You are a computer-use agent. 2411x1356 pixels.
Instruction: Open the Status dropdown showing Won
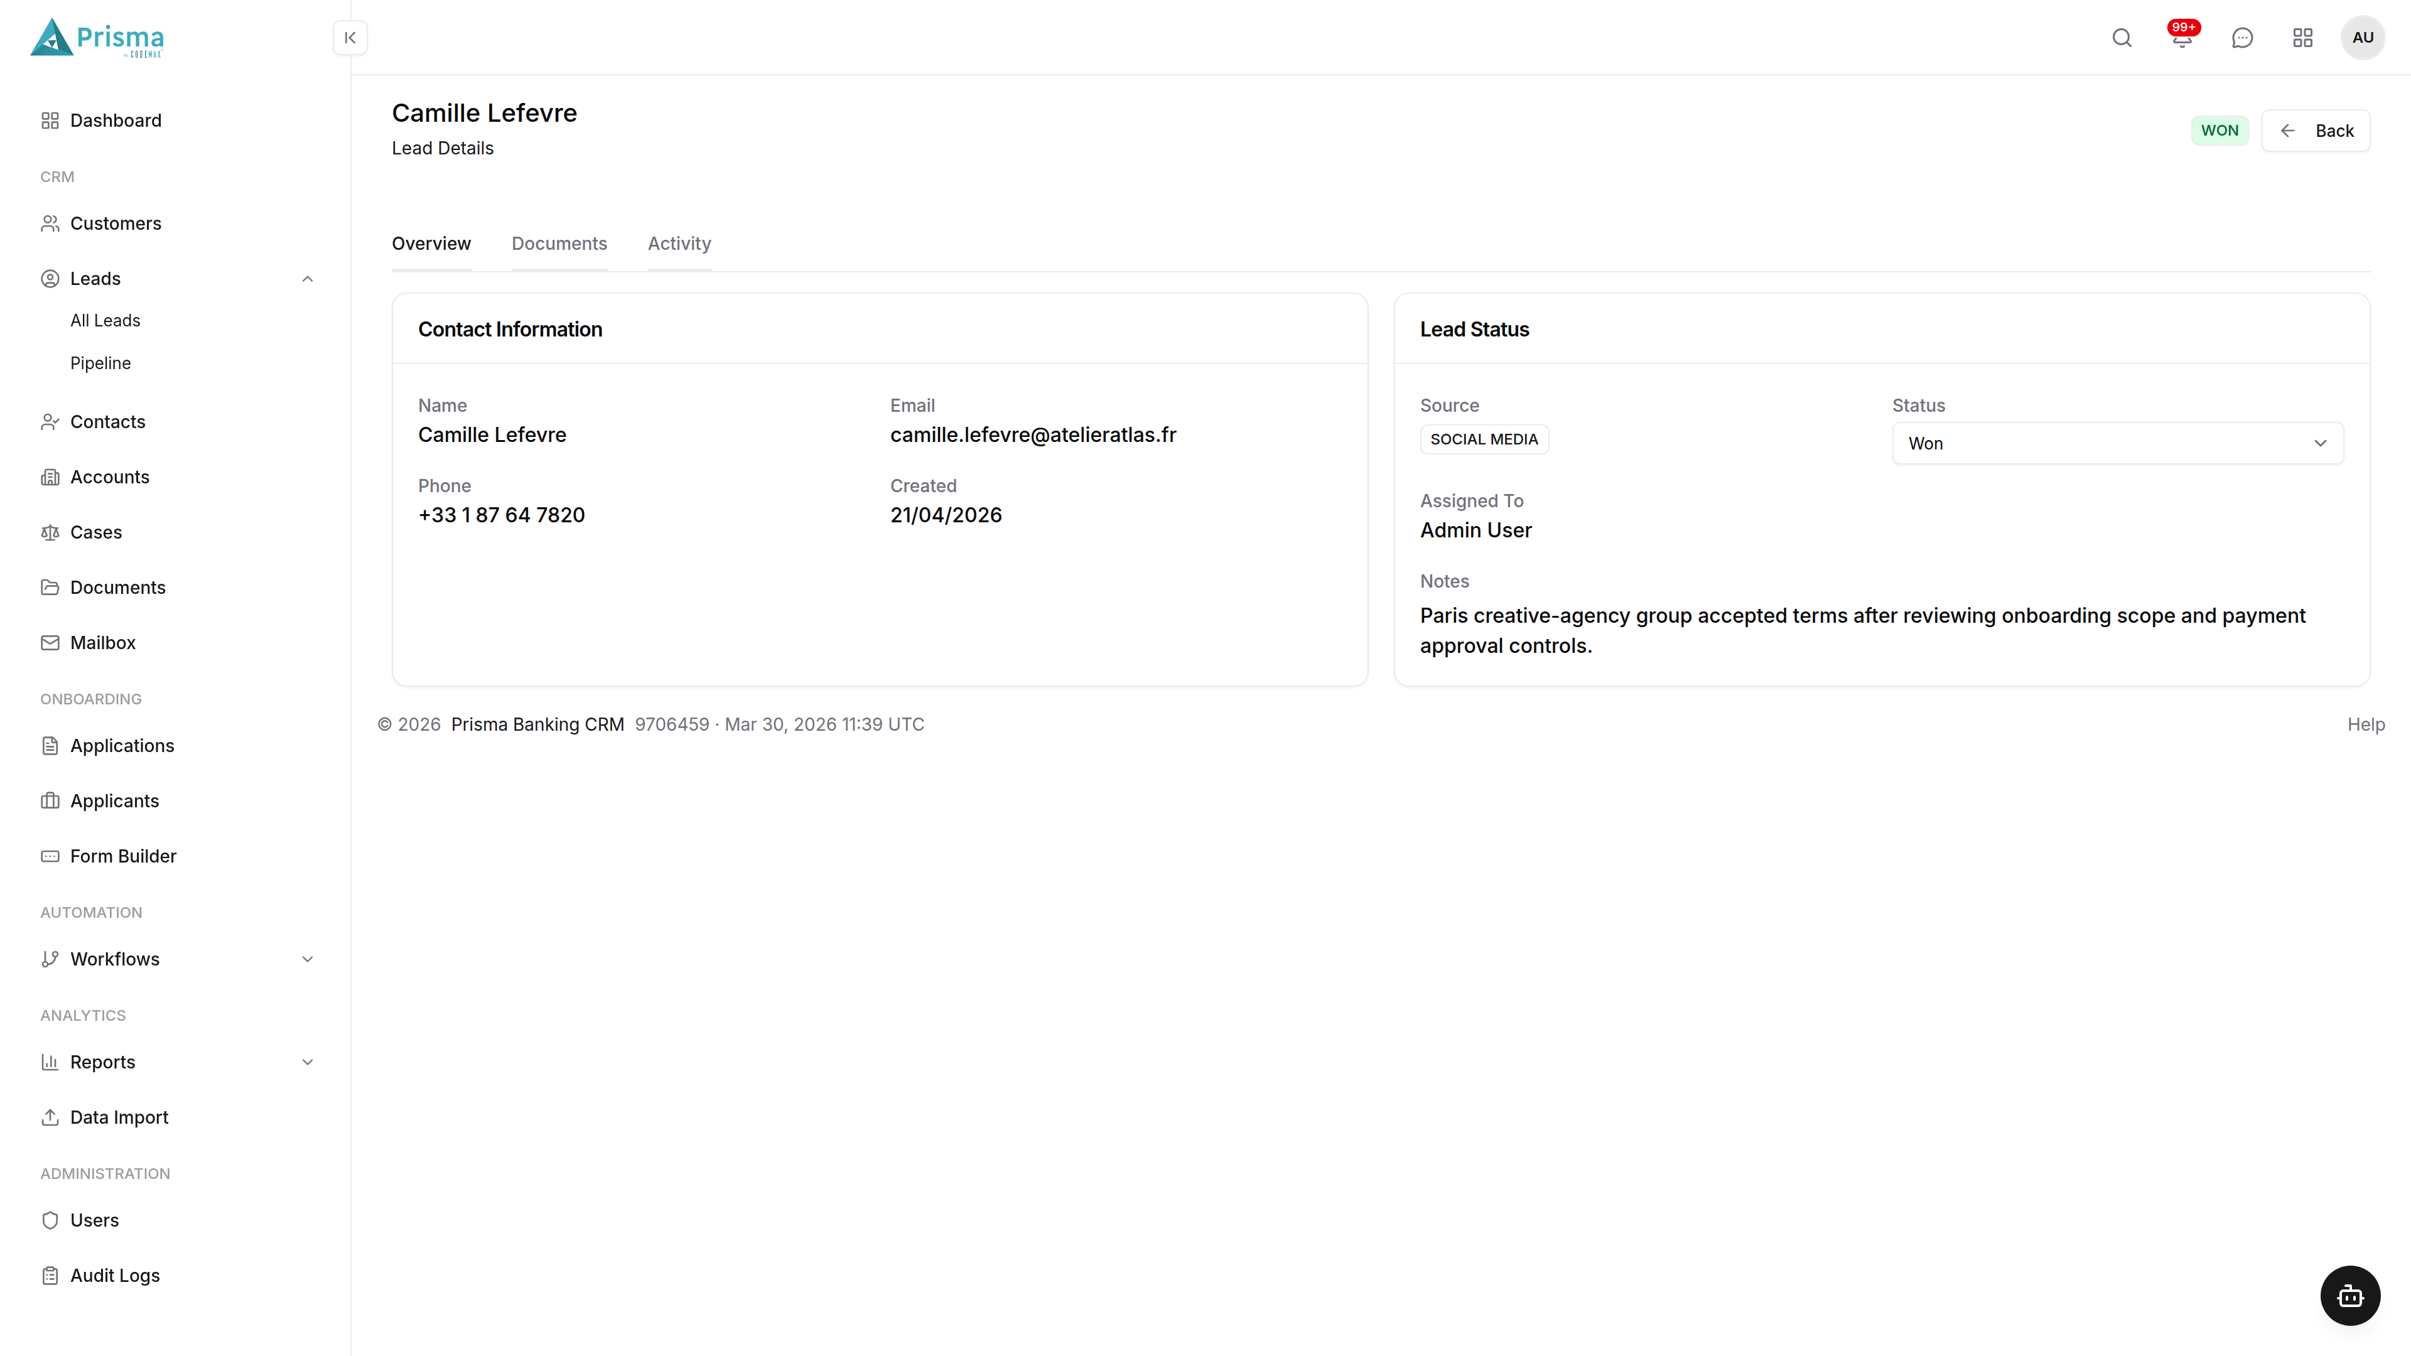coord(2117,444)
